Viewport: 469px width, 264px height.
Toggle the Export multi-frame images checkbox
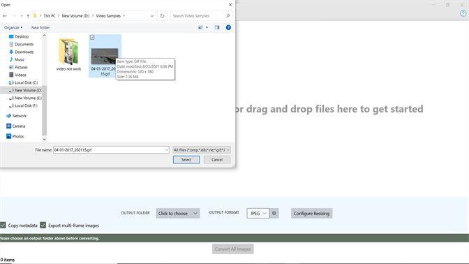coord(43,225)
